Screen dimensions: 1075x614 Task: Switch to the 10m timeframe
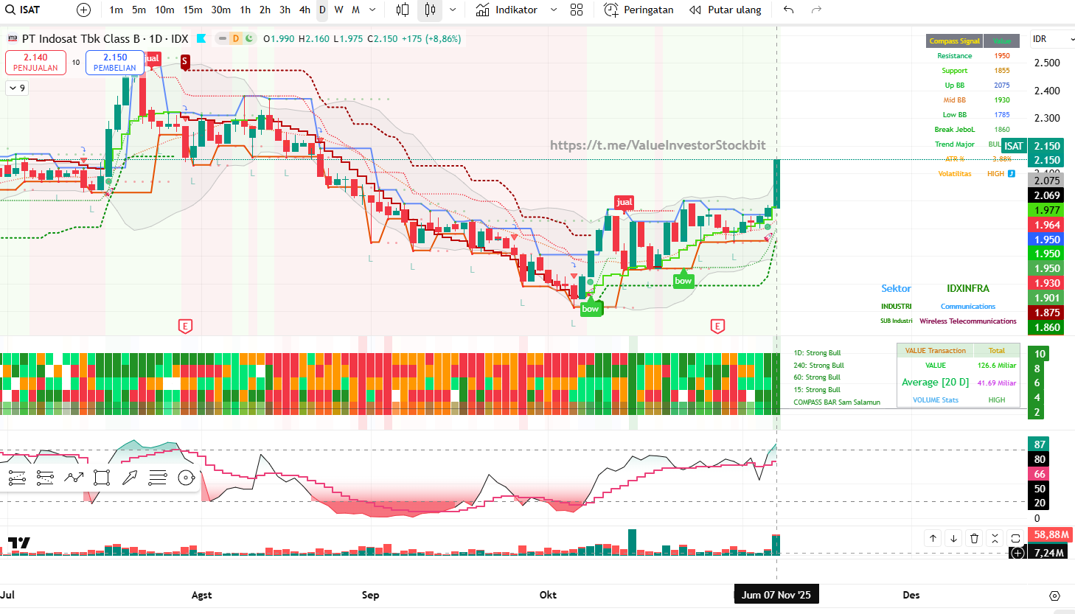[165, 10]
